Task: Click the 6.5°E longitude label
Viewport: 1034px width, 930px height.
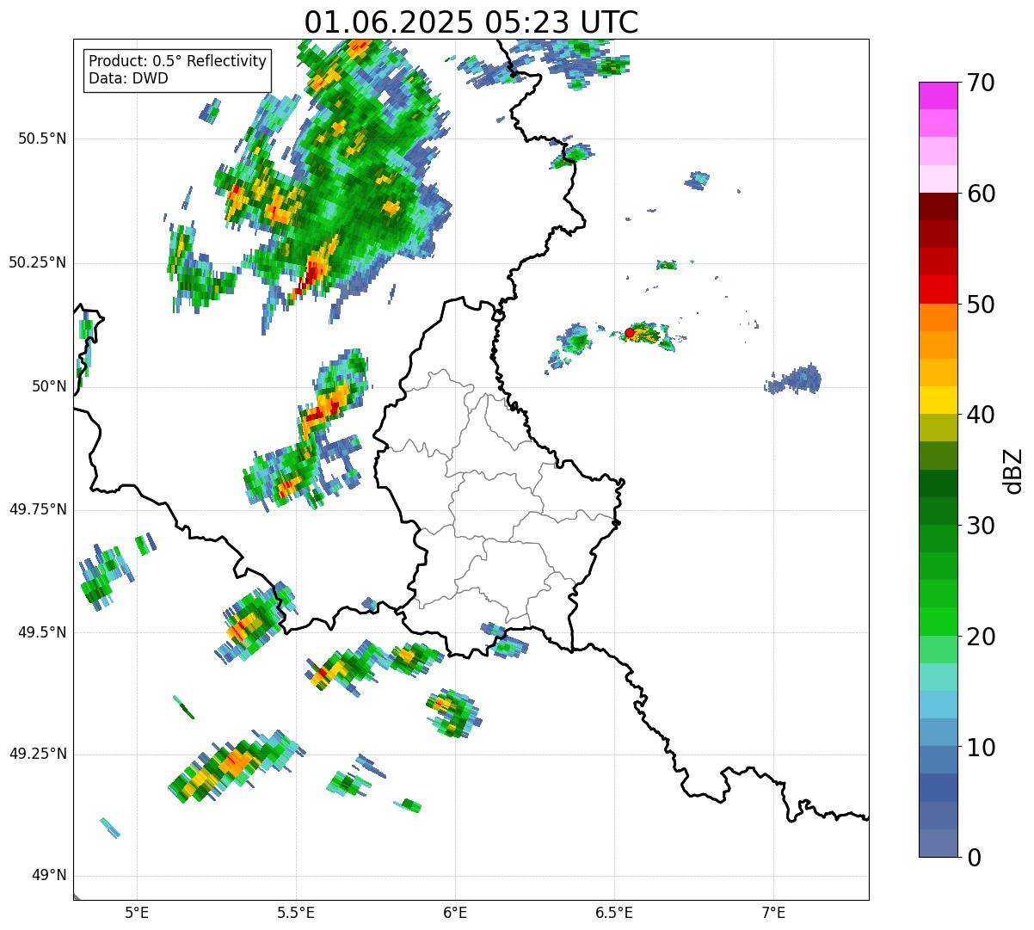Action: pyautogui.click(x=614, y=913)
